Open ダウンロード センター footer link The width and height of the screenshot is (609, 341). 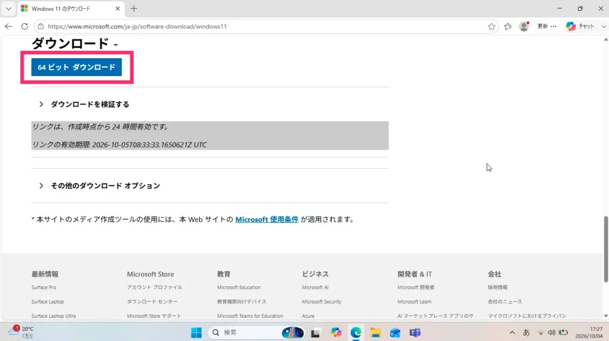(x=152, y=302)
